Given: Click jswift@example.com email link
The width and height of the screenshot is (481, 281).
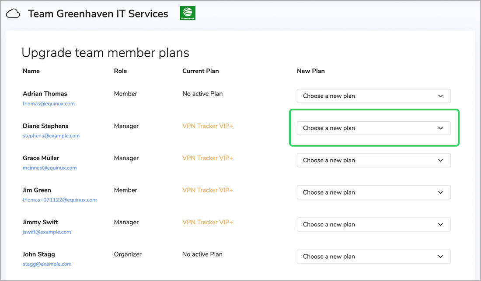Looking at the screenshot, I should [47, 232].
